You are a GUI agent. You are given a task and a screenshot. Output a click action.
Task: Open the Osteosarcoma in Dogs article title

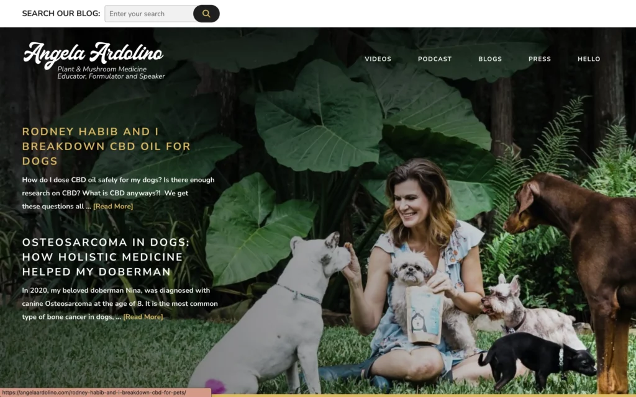(106, 257)
